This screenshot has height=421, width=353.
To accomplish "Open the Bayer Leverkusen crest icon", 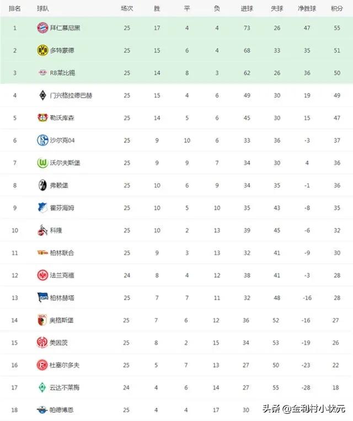I will (42, 118).
